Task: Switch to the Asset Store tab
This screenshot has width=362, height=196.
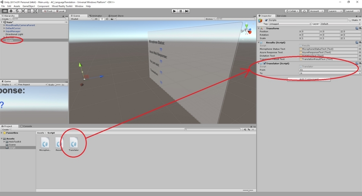Action: click(x=116, y=16)
